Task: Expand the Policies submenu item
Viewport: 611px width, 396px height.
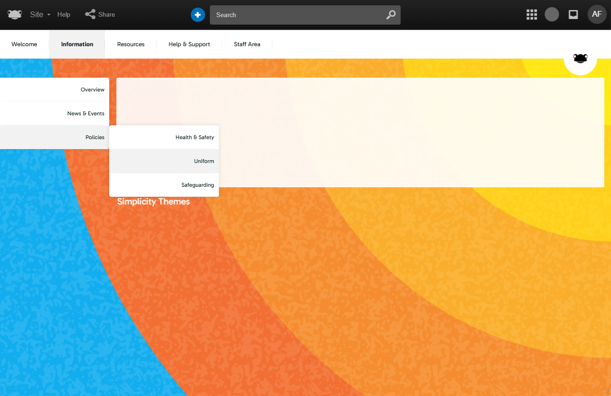Action: click(x=94, y=137)
